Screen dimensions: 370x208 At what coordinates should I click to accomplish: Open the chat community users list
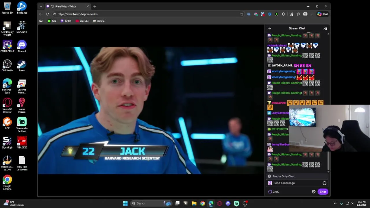tap(325, 28)
